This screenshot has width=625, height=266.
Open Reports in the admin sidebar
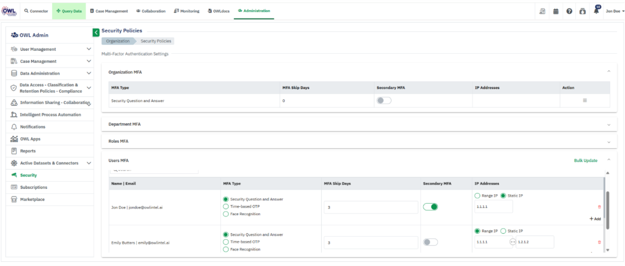(x=28, y=151)
